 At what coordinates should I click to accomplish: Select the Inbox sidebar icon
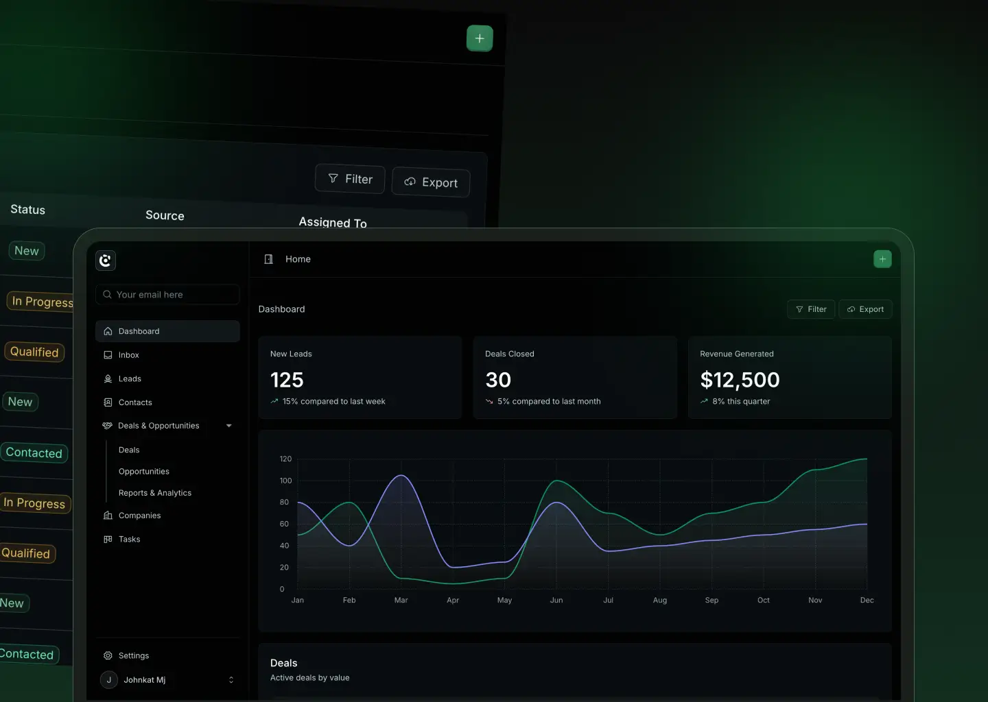(x=108, y=355)
